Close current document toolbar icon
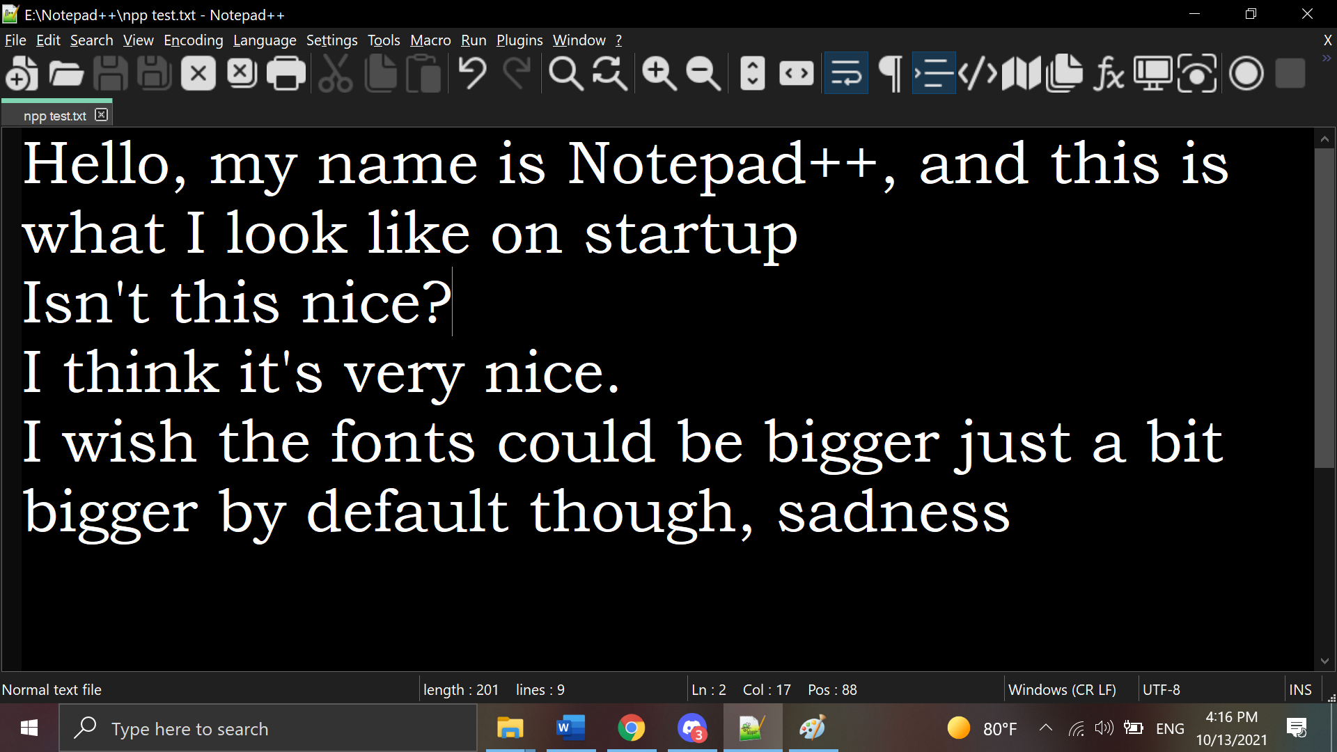This screenshot has width=1337, height=752. coord(198,73)
